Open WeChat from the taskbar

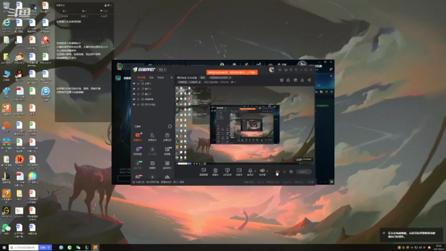tap(78, 248)
